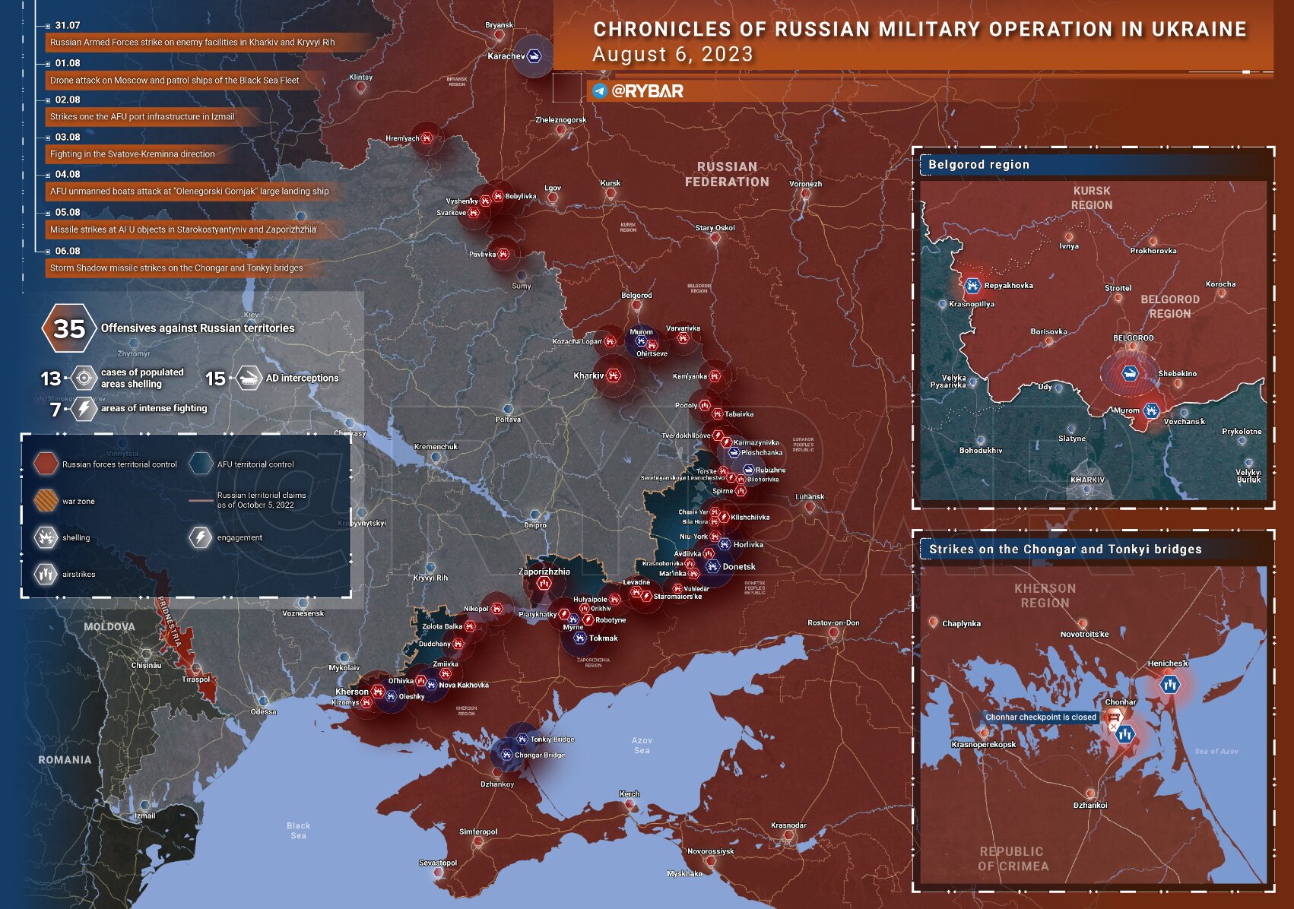The width and height of the screenshot is (1294, 909).
Task: Click the Strikes on Chongar and Tonkyi bridges title
Action: click(1065, 549)
